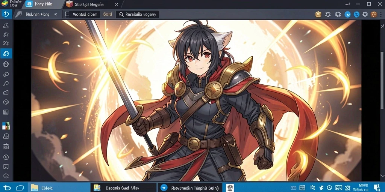Image resolution: width=385 pixels, height=192 pixels.
Task: Click the Rarailalib fogany search field
Action: (137, 14)
